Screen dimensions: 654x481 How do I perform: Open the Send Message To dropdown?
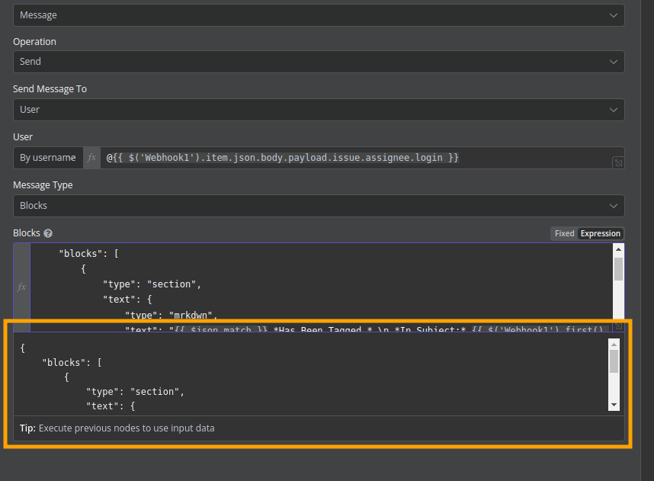tap(319, 110)
